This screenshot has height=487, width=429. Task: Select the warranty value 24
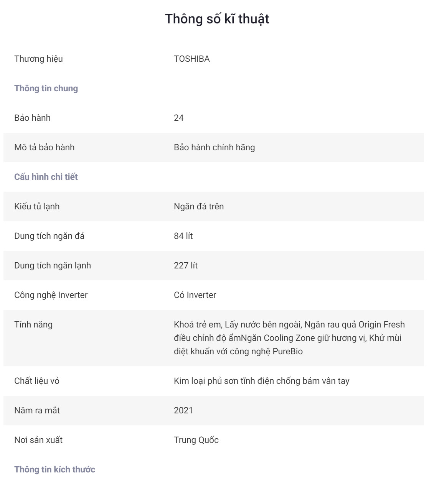(x=178, y=118)
